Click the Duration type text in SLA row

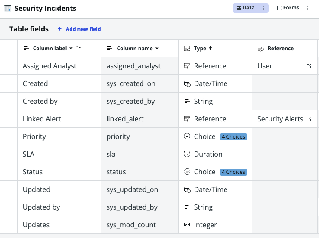coord(208,154)
